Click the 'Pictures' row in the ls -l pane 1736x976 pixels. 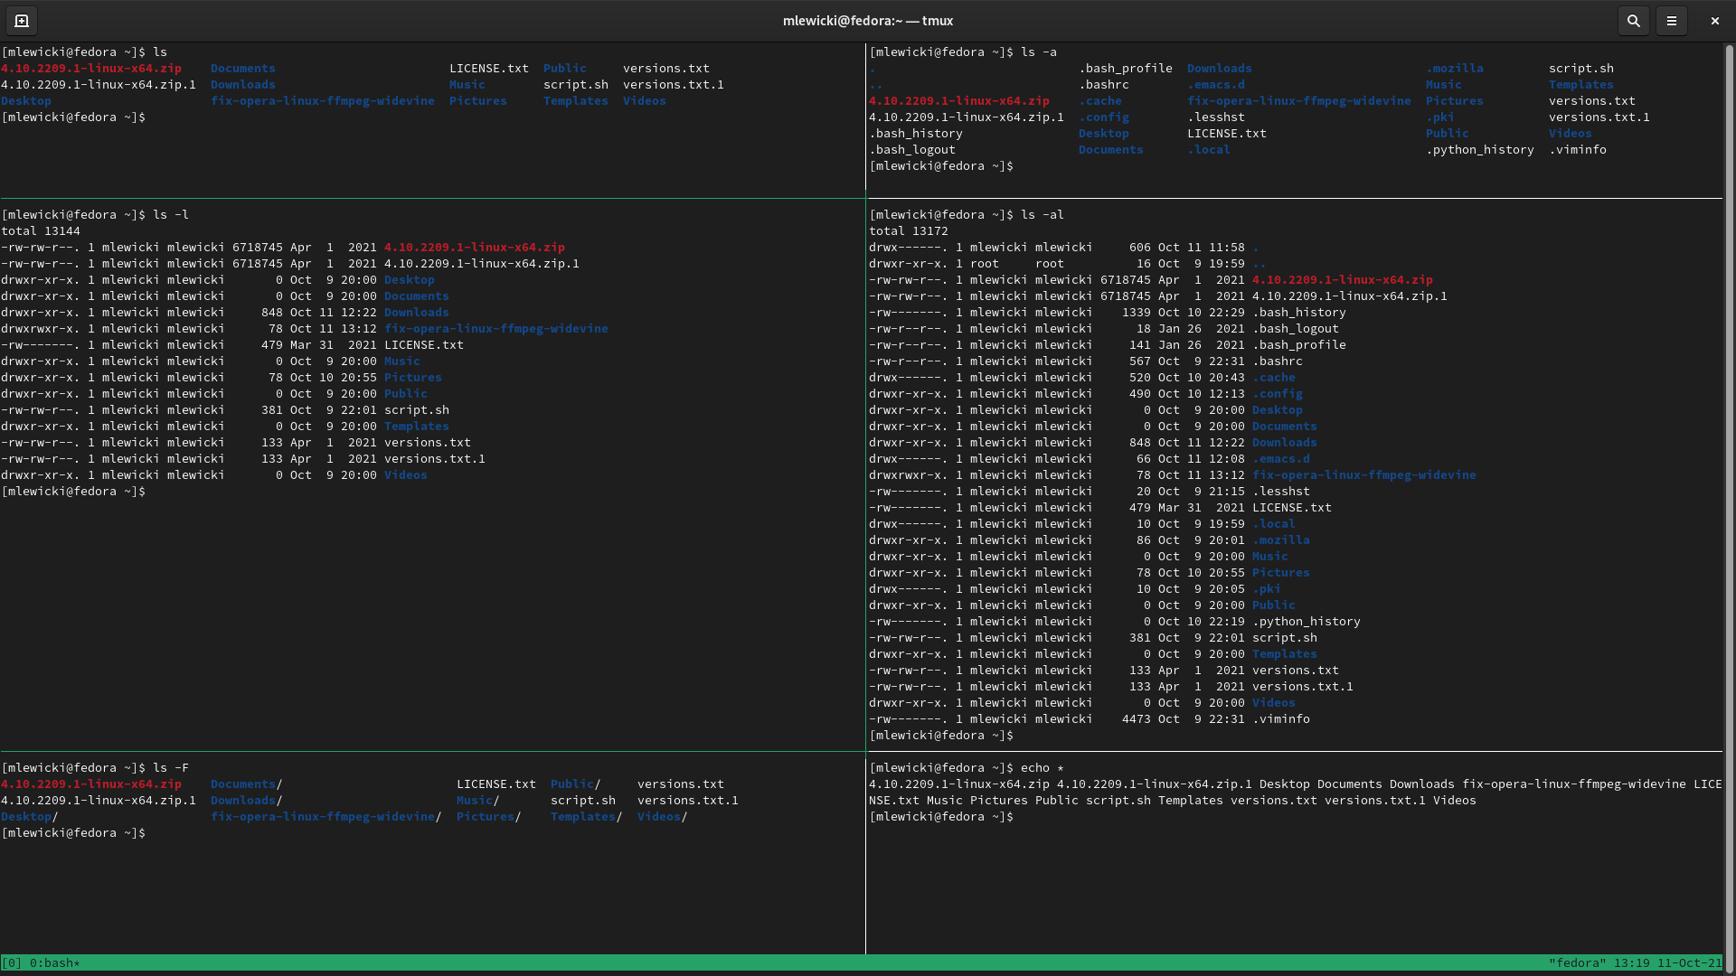pos(222,378)
